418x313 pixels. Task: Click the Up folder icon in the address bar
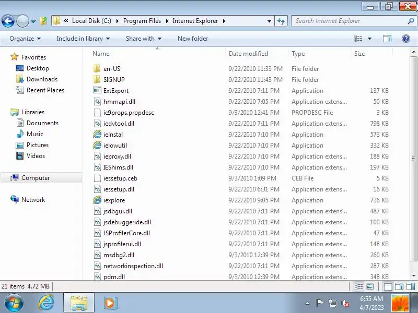(44, 21)
